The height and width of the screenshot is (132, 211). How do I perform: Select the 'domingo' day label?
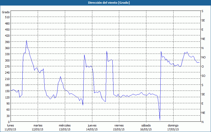[173, 125]
